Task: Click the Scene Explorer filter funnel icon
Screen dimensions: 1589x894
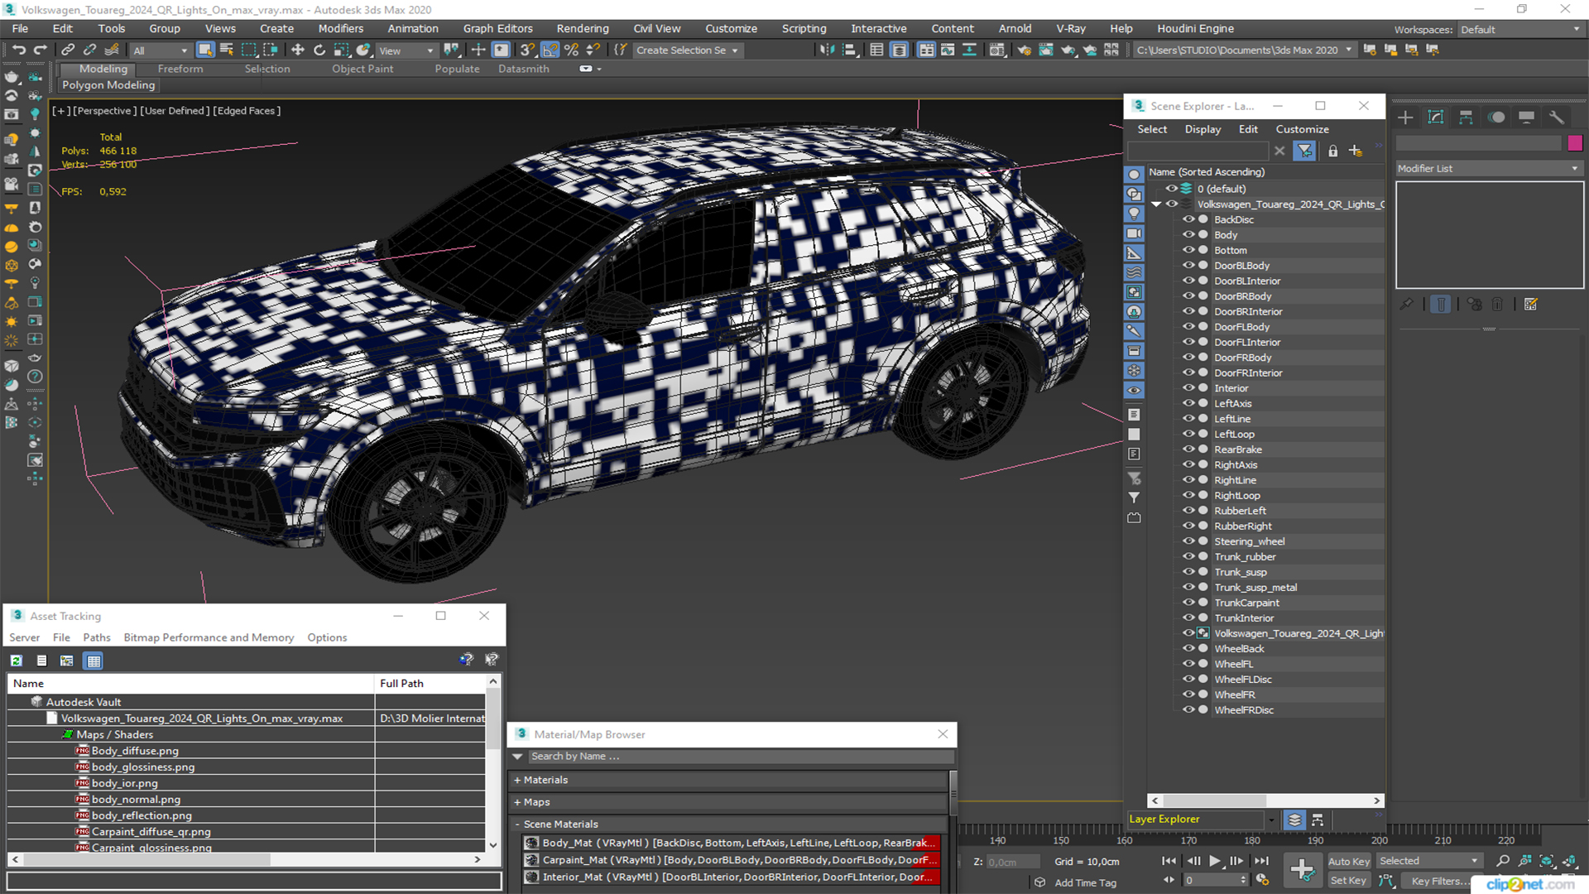Action: [1304, 151]
